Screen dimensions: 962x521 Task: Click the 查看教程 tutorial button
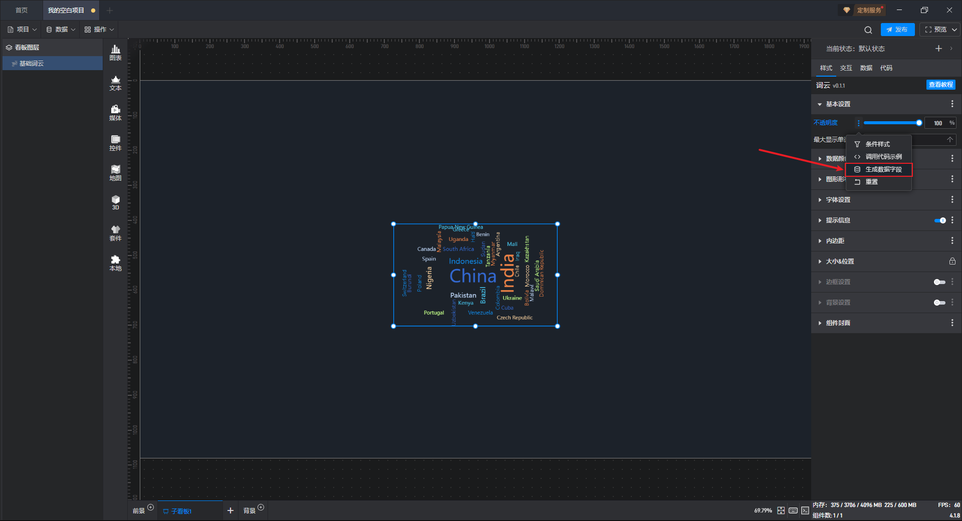(x=940, y=85)
